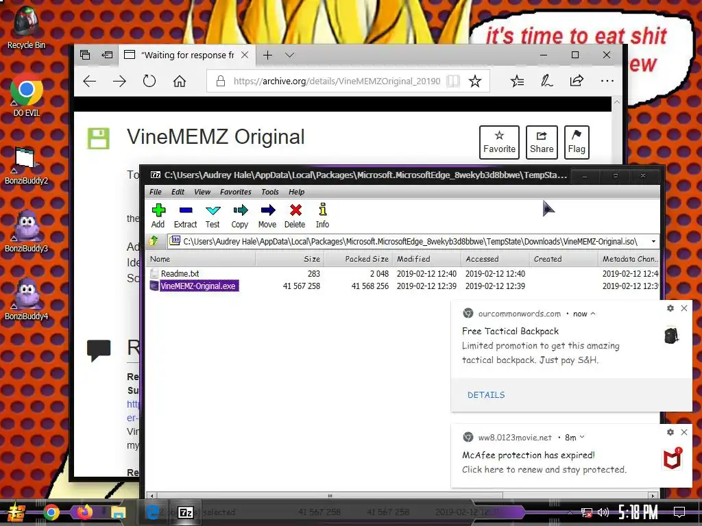Click the Edge address bar URL
This screenshot has height=526, width=702.
(x=337, y=81)
